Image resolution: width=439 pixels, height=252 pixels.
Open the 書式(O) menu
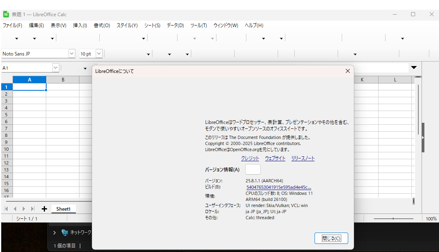(x=102, y=26)
